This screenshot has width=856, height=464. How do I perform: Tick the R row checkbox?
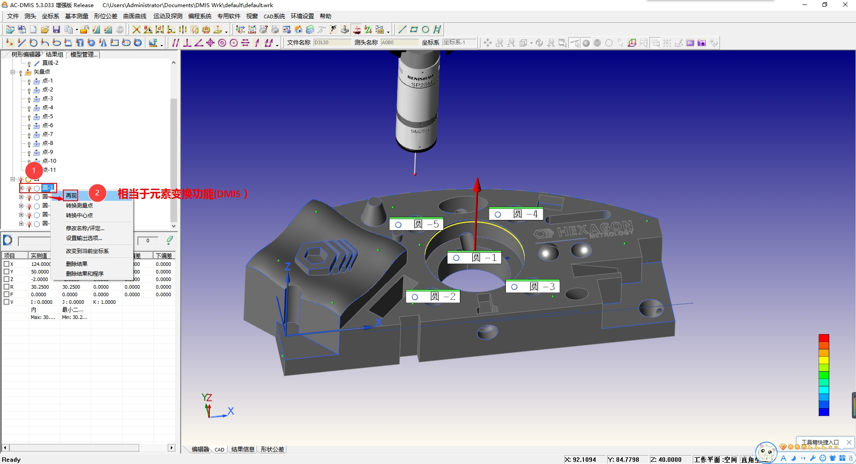pos(7,286)
